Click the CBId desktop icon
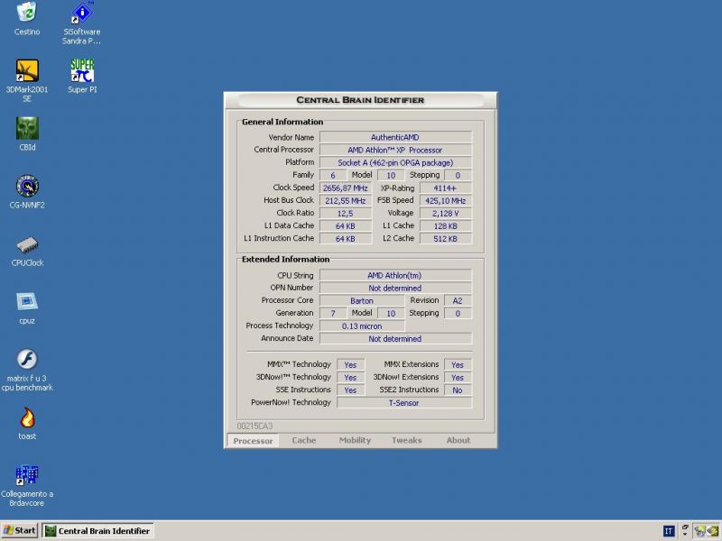The height and width of the screenshot is (541, 722). 27,133
